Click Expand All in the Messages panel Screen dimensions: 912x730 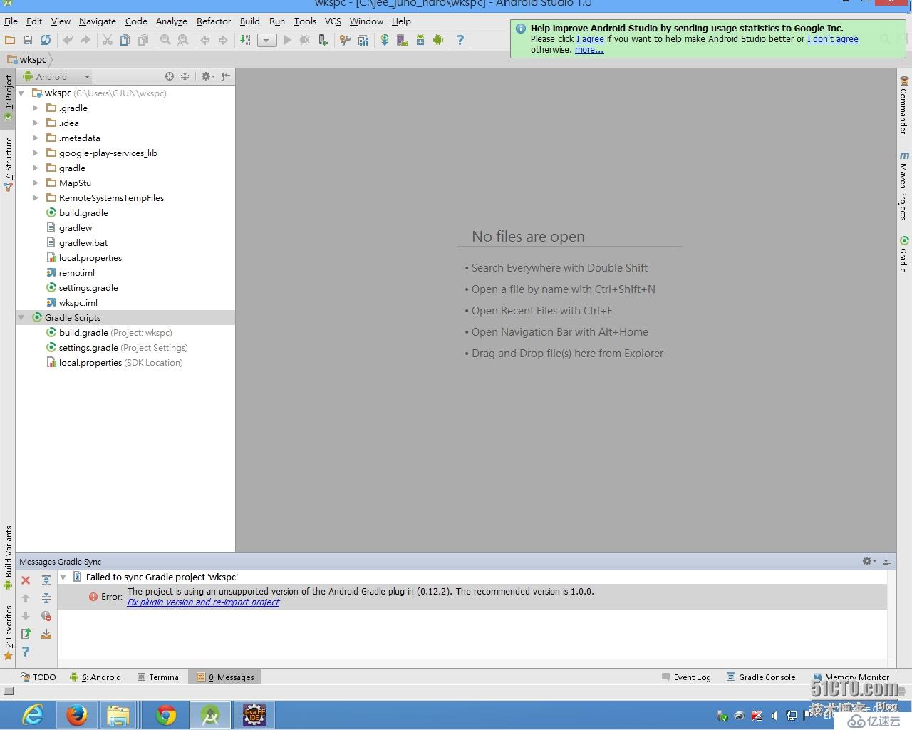pos(46,580)
